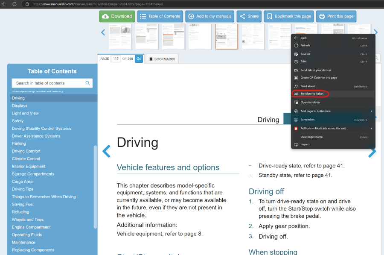Open the Bookmarks tab
The height and width of the screenshot is (255, 384).
point(162,59)
